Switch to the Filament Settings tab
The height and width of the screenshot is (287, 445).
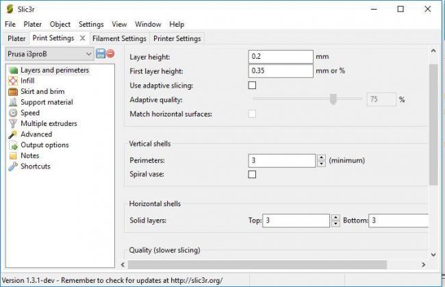click(119, 38)
